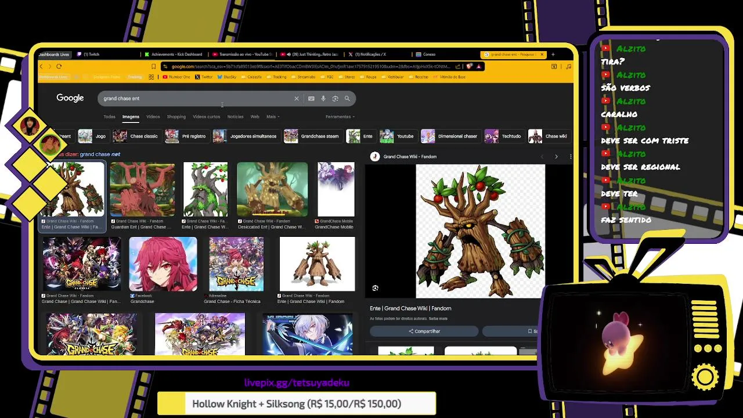This screenshot has width=743, height=418.
Task: Select the Todas search filter
Action: [x=109, y=117]
